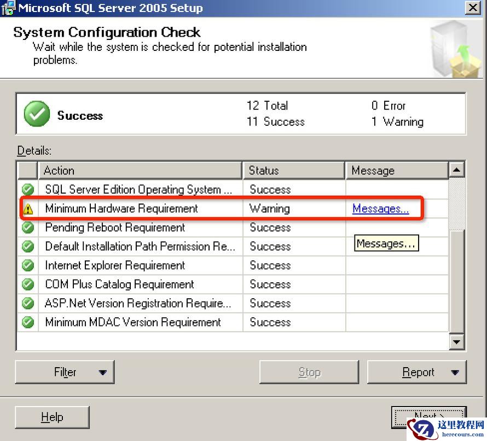The height and width of the screenshot is (441, 487).
Task: Select the 'Minimum Hardware Requirement' row text
Action: point(121,208)
